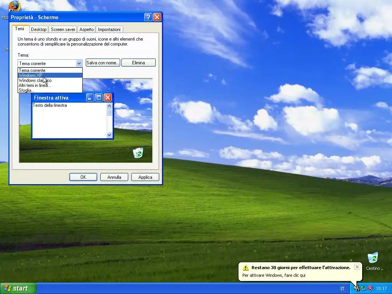Click the Windows activation keys tray icon

pyautogui.click(x=357, y=289)
